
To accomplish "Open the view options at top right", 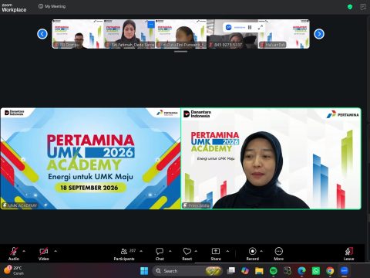I will click(363, 7).
